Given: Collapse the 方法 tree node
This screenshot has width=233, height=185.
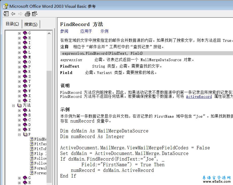Looking at the screenshot, I should [x=13, y=106].
